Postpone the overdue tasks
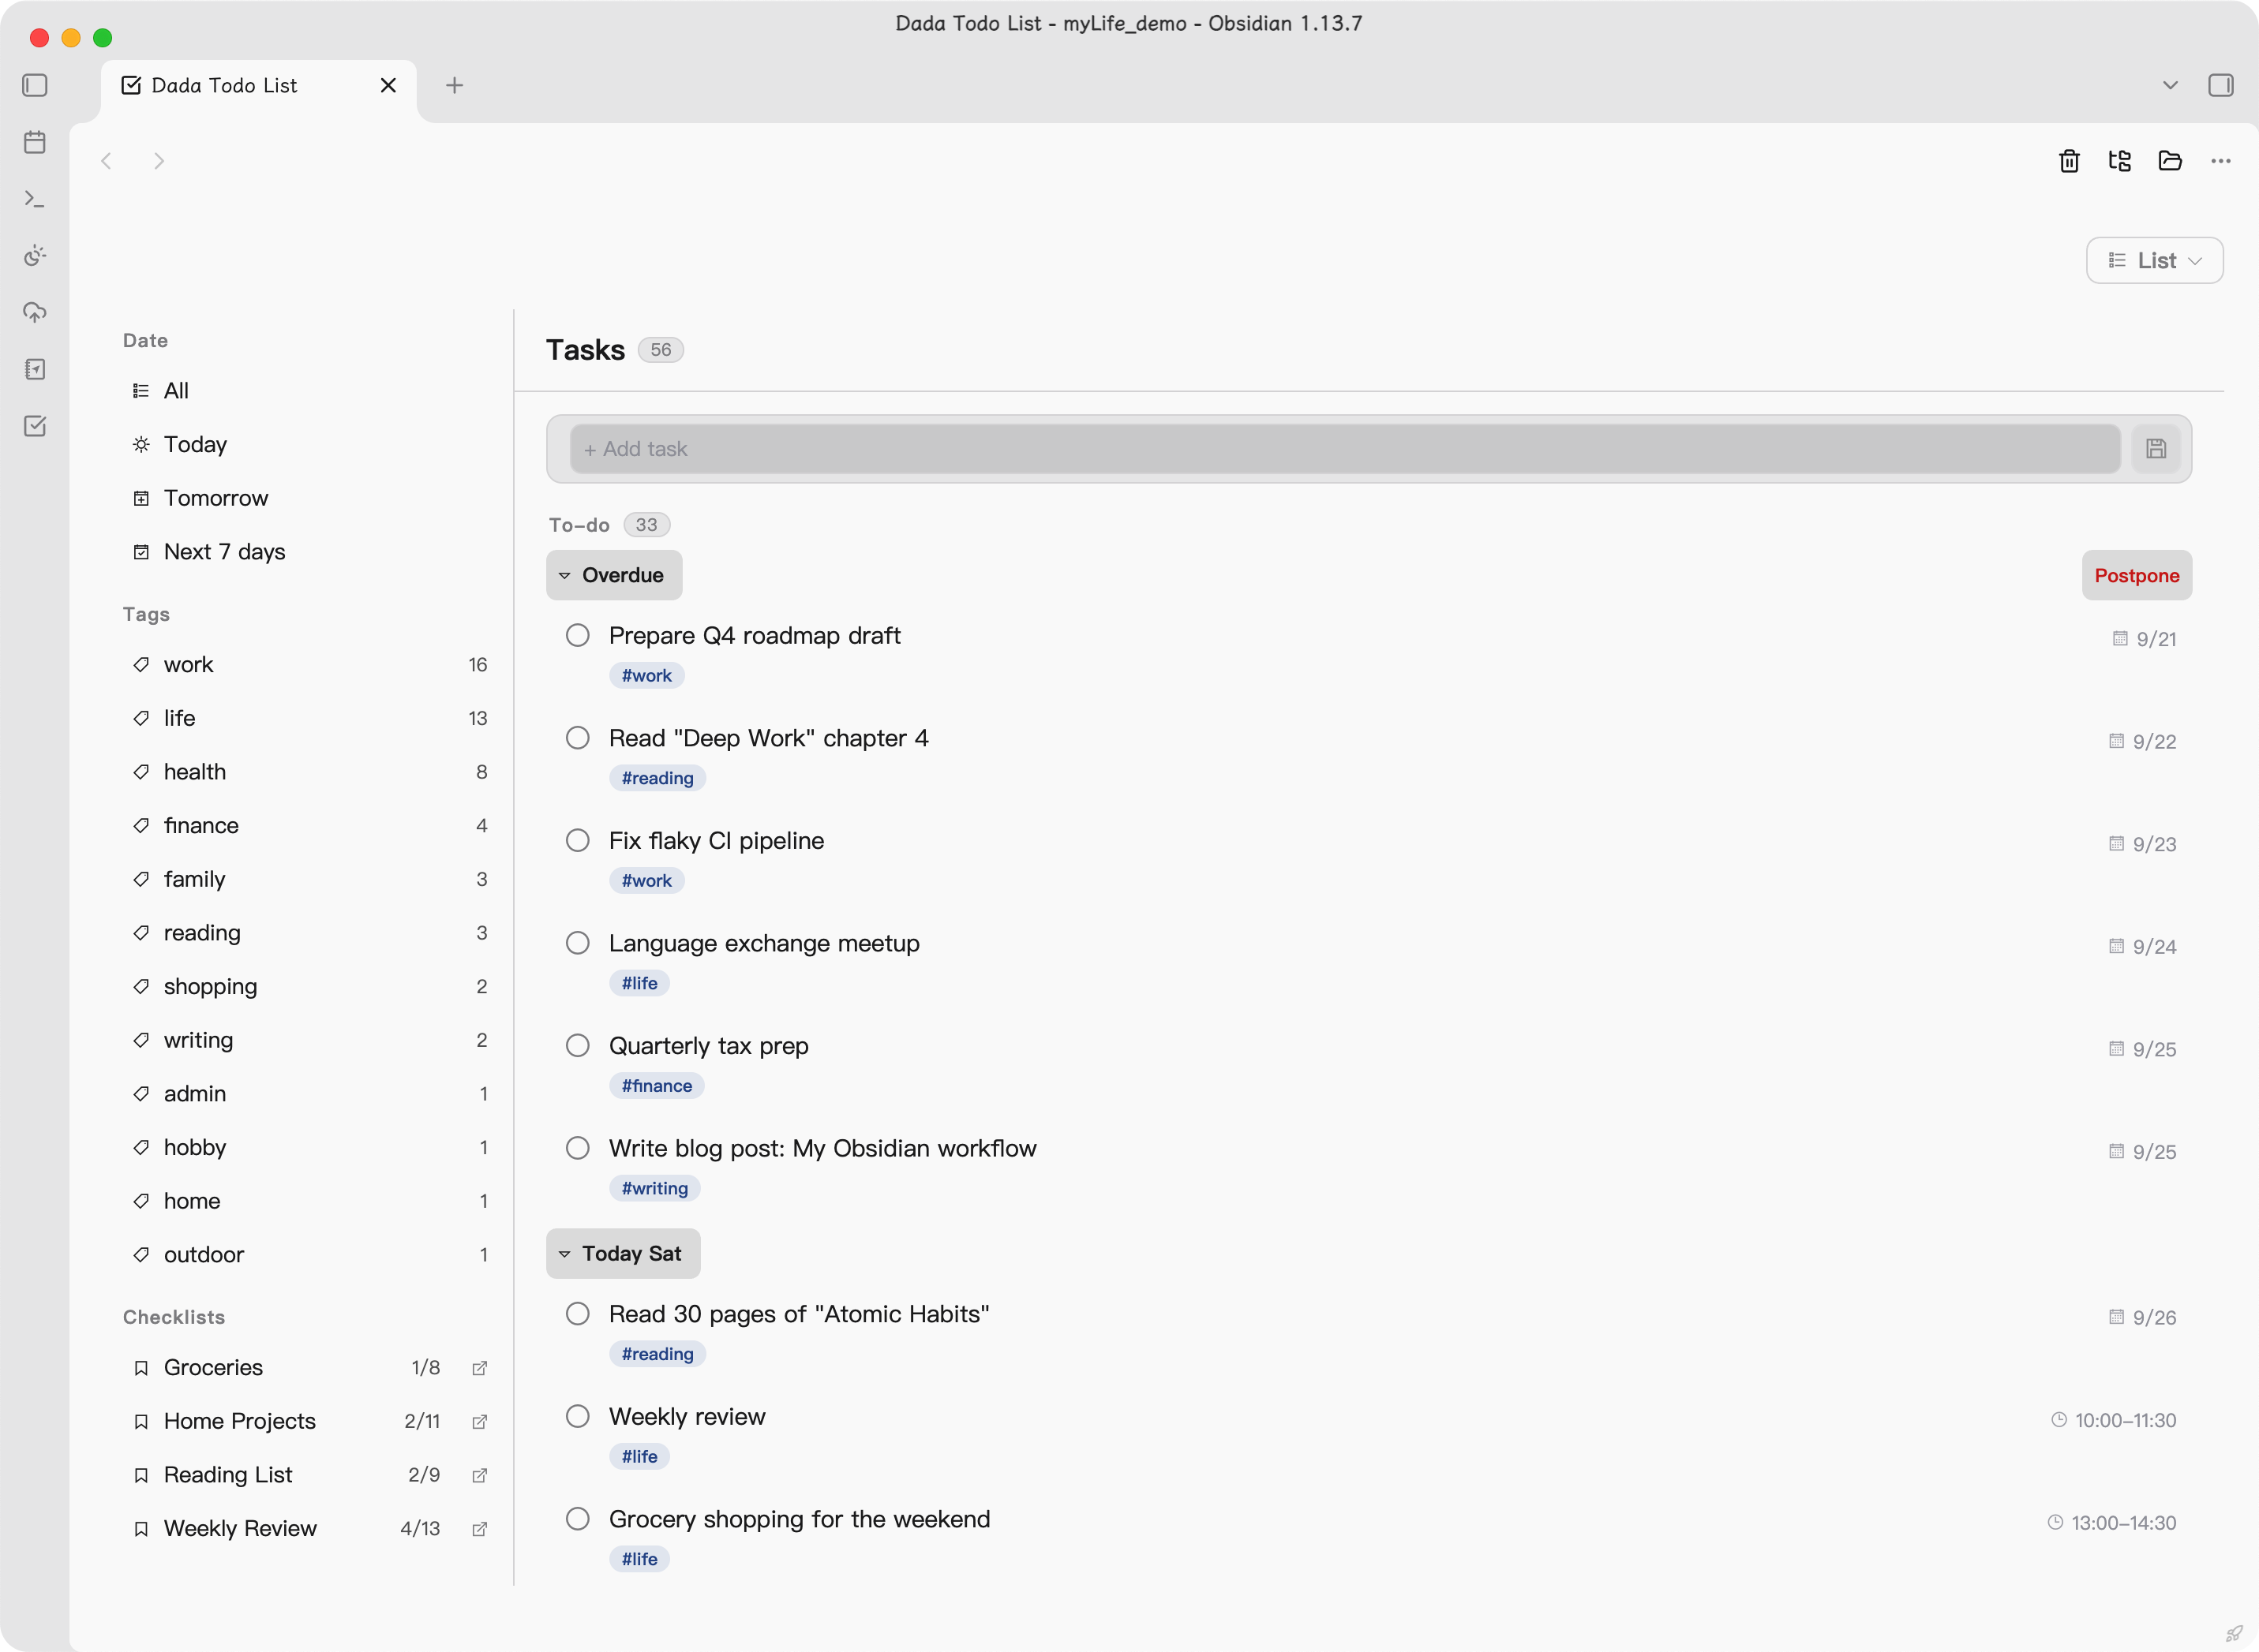The width and height of the screenshot is (2259, 1652). 2136,576
